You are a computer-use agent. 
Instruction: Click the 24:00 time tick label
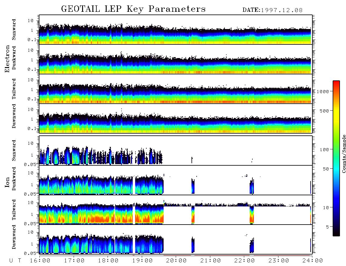coord(313,261)
